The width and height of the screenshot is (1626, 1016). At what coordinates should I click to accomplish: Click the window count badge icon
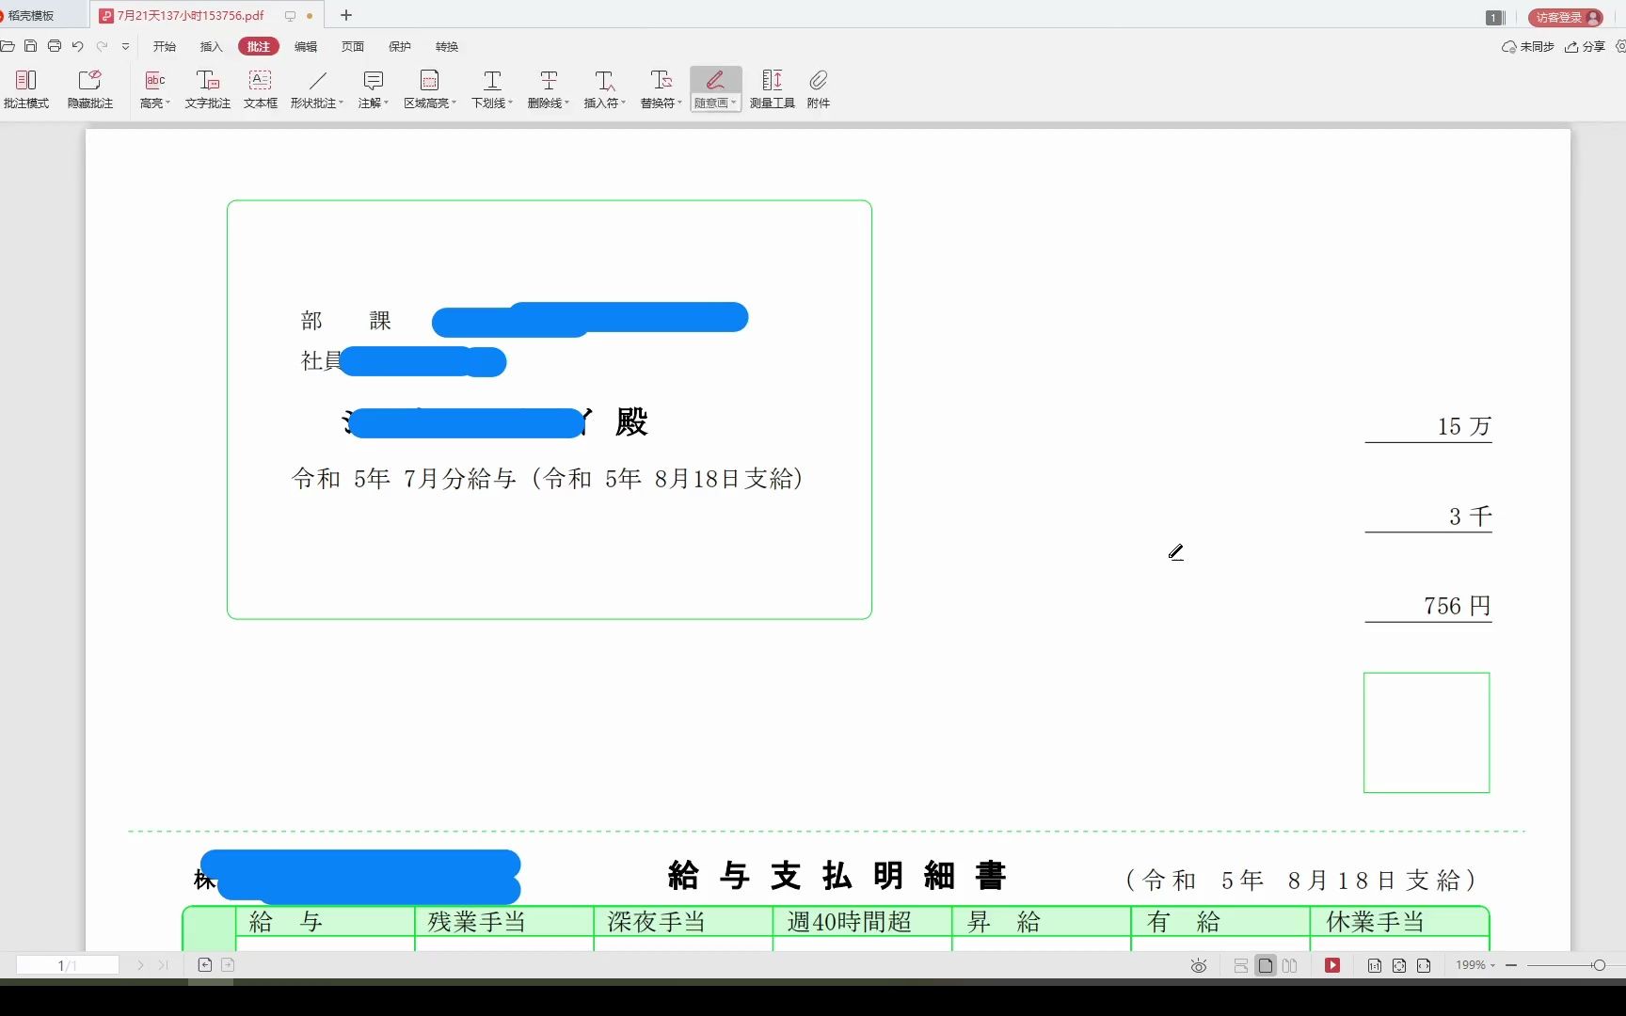[1493, 17]
